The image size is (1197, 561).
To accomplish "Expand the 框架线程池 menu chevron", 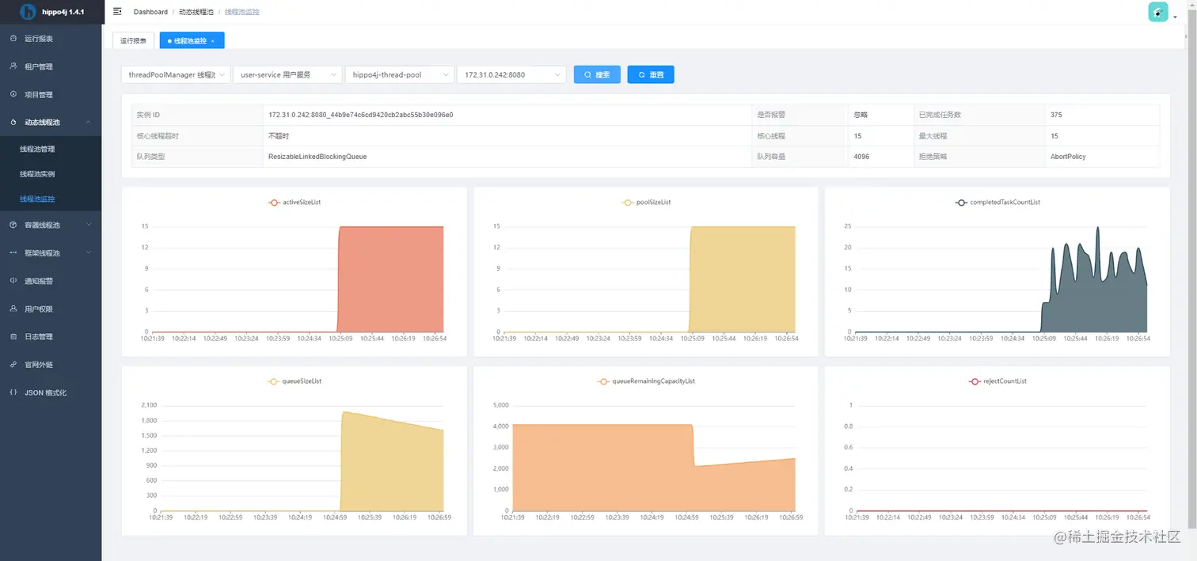I will pyautogui.click(x=88, y=253).
